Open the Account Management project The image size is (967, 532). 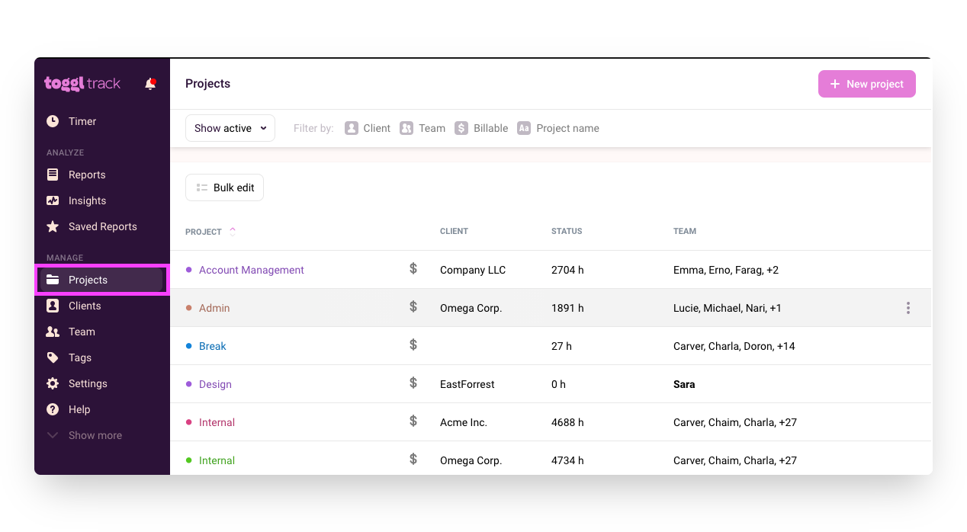[251, 270]
